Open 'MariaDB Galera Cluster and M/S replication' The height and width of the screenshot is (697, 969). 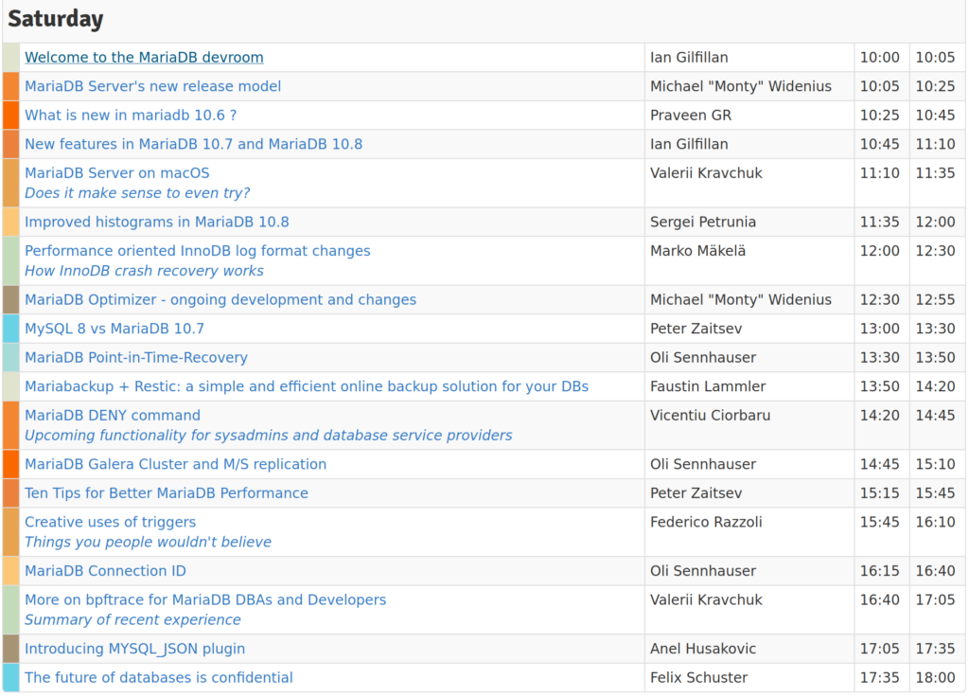(x=175, y=464)
